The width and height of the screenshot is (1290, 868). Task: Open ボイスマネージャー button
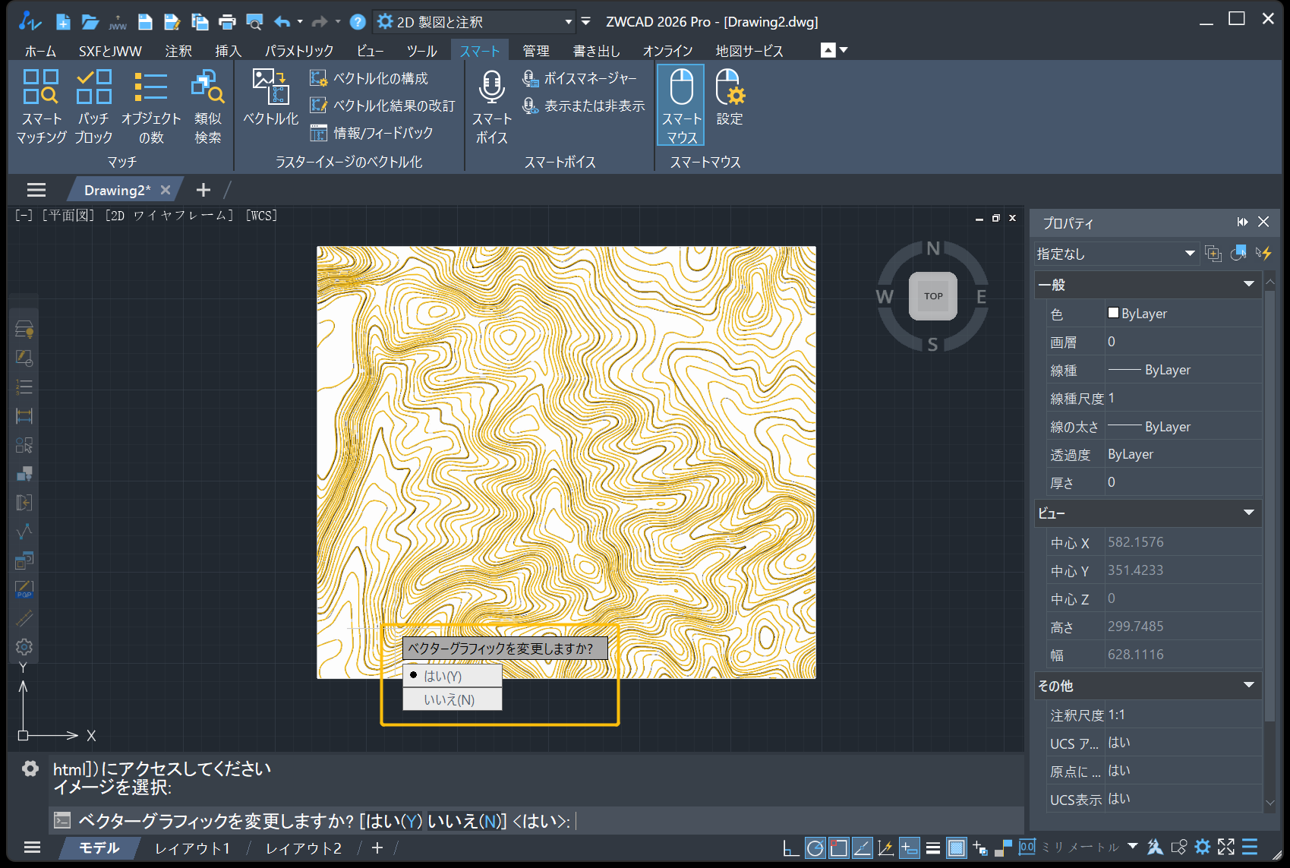(x=580, y=78)
